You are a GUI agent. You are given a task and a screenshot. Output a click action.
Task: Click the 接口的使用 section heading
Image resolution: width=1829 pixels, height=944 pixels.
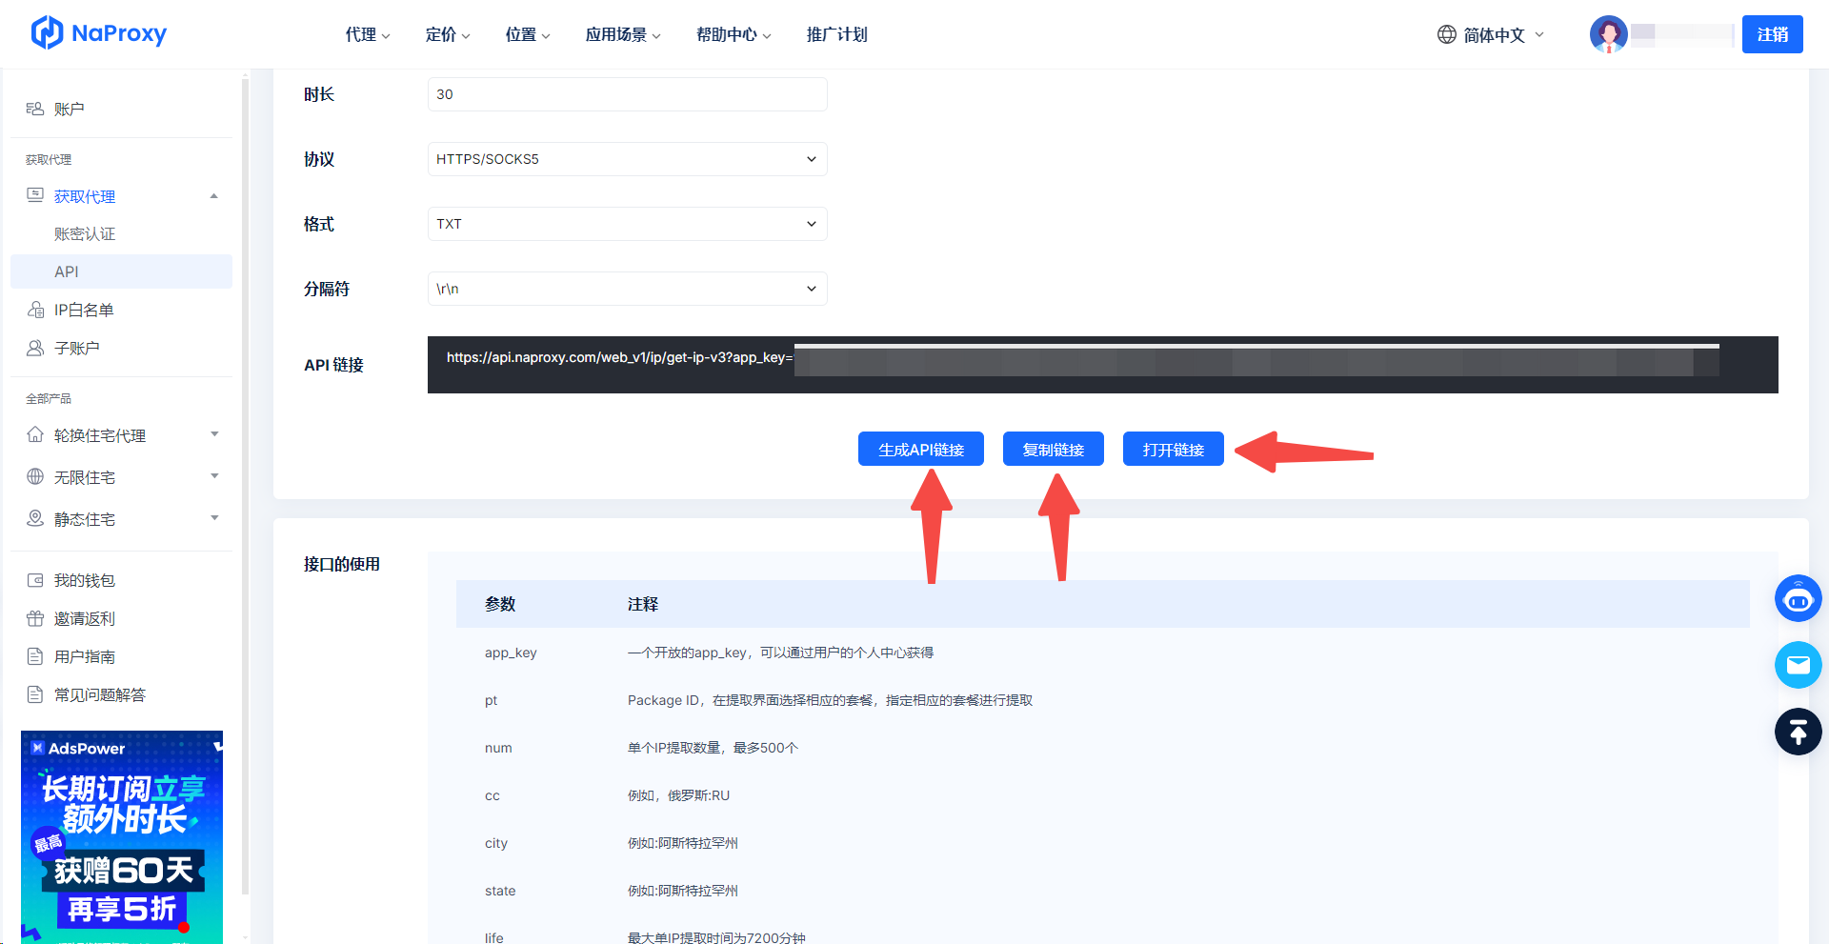click(341, 564)
